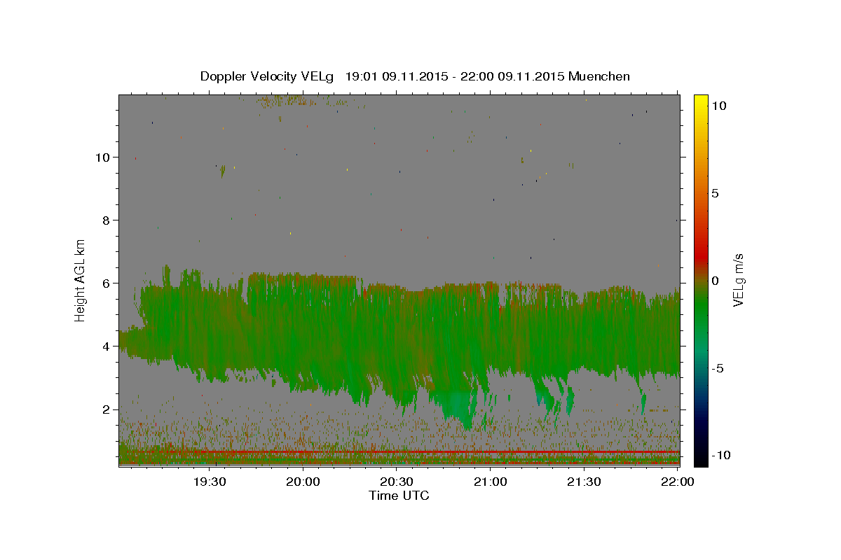
Task: Click the colorbar value 10 label
Action: tap(718, 106)
